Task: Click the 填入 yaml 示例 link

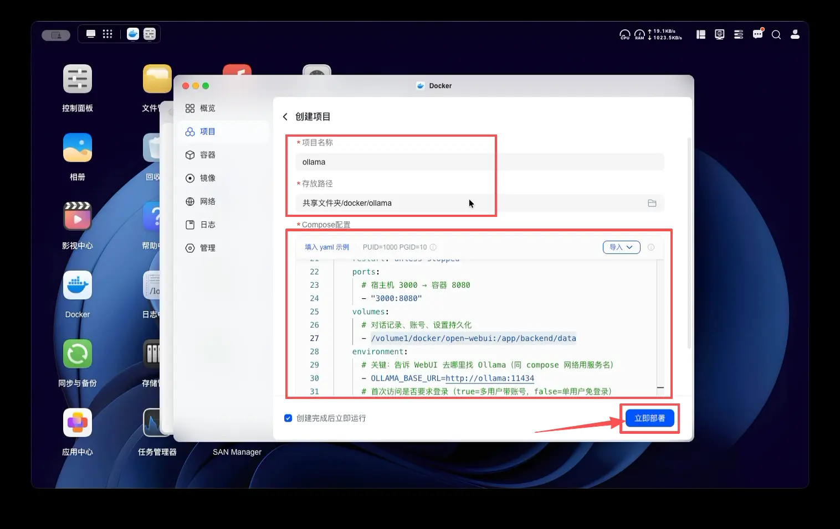Action: tap(327, 247)
